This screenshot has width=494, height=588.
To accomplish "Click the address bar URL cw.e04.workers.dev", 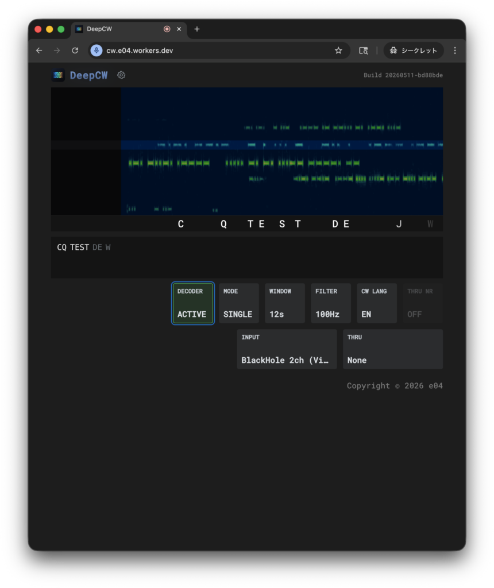I will click(x=140, y=51).
